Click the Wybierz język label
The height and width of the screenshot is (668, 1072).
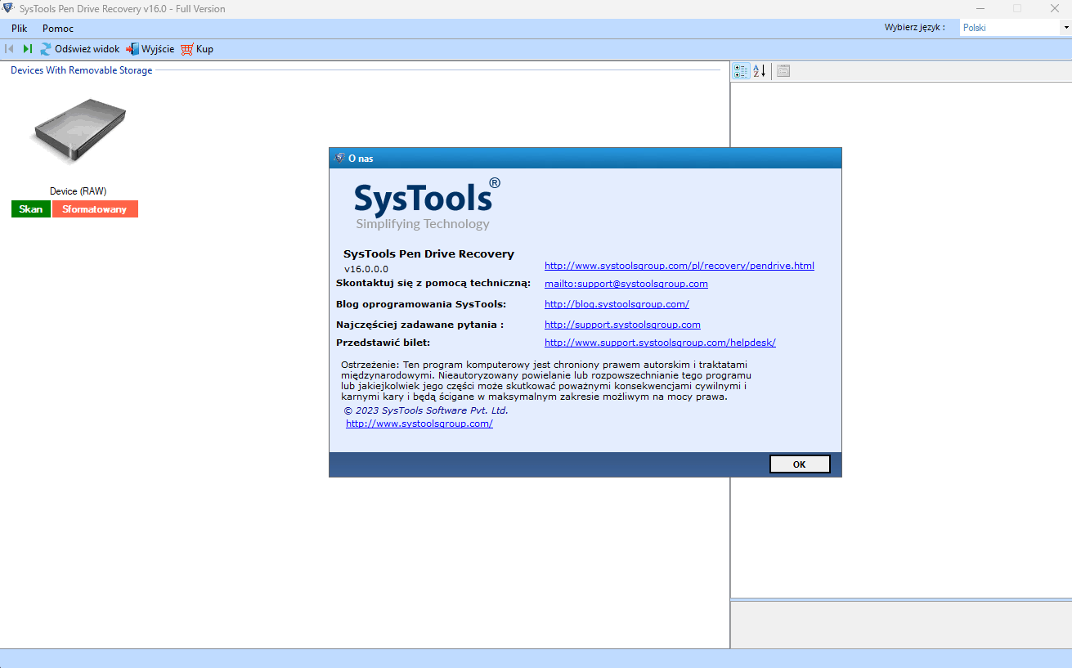915,28
